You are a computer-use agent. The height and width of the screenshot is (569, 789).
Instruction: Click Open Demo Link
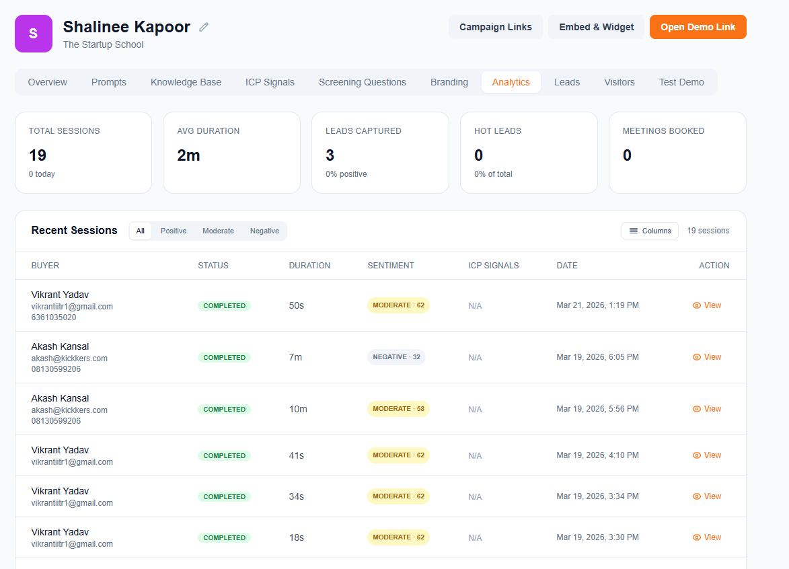pos(698,27)
